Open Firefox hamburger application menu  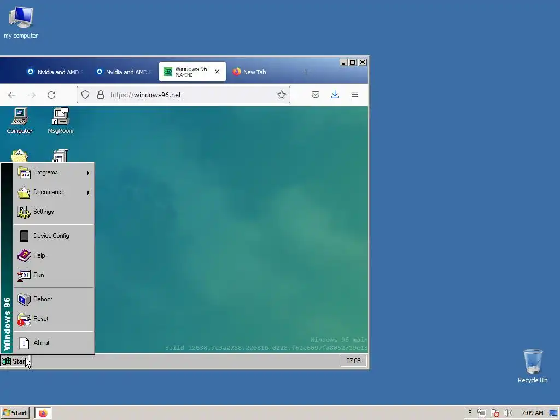354,95
